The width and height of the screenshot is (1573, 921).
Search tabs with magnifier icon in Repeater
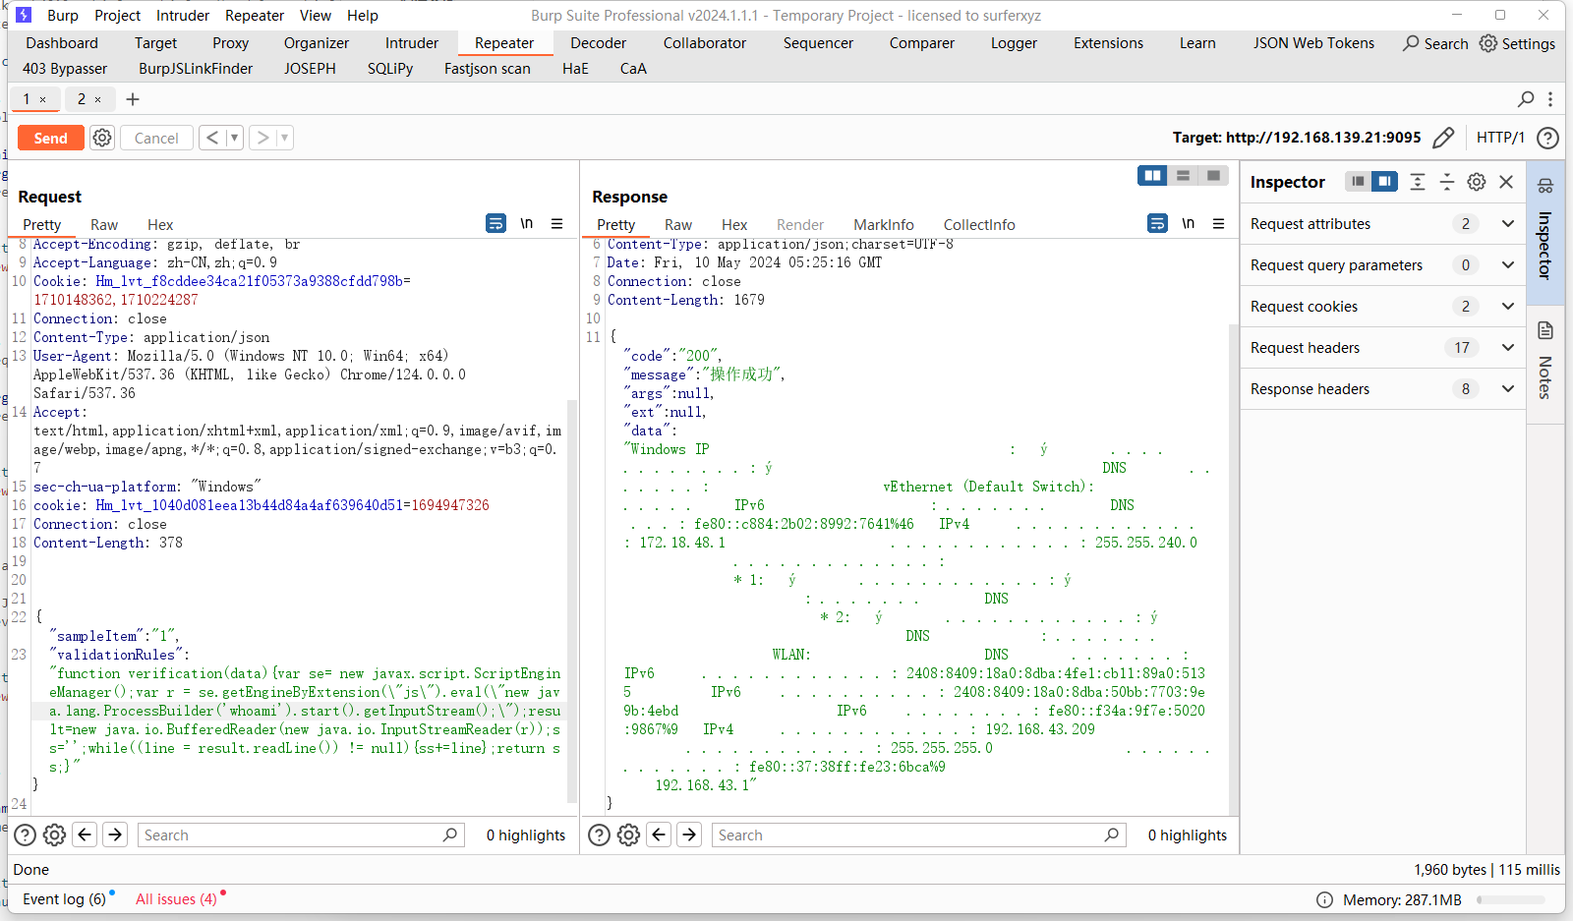(x=1526, y=98)
